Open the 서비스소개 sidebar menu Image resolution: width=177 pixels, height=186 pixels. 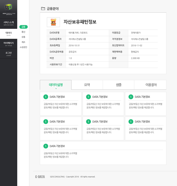click(x=9, y=23)
